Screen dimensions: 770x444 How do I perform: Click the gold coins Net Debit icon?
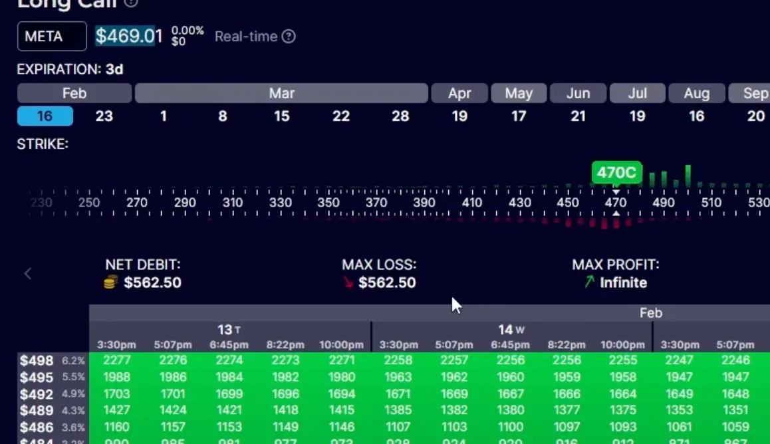pyautogui.click(x=111, y=282)
